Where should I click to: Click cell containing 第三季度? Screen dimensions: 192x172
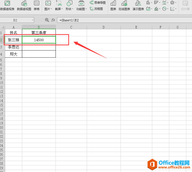(x=39, y=33)
